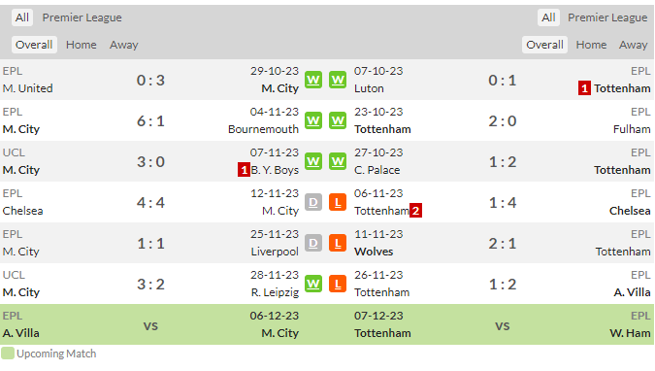This screenshot has width=655, height=371.
Task: Show Home matches in the right panel
Action: point(591,45)
